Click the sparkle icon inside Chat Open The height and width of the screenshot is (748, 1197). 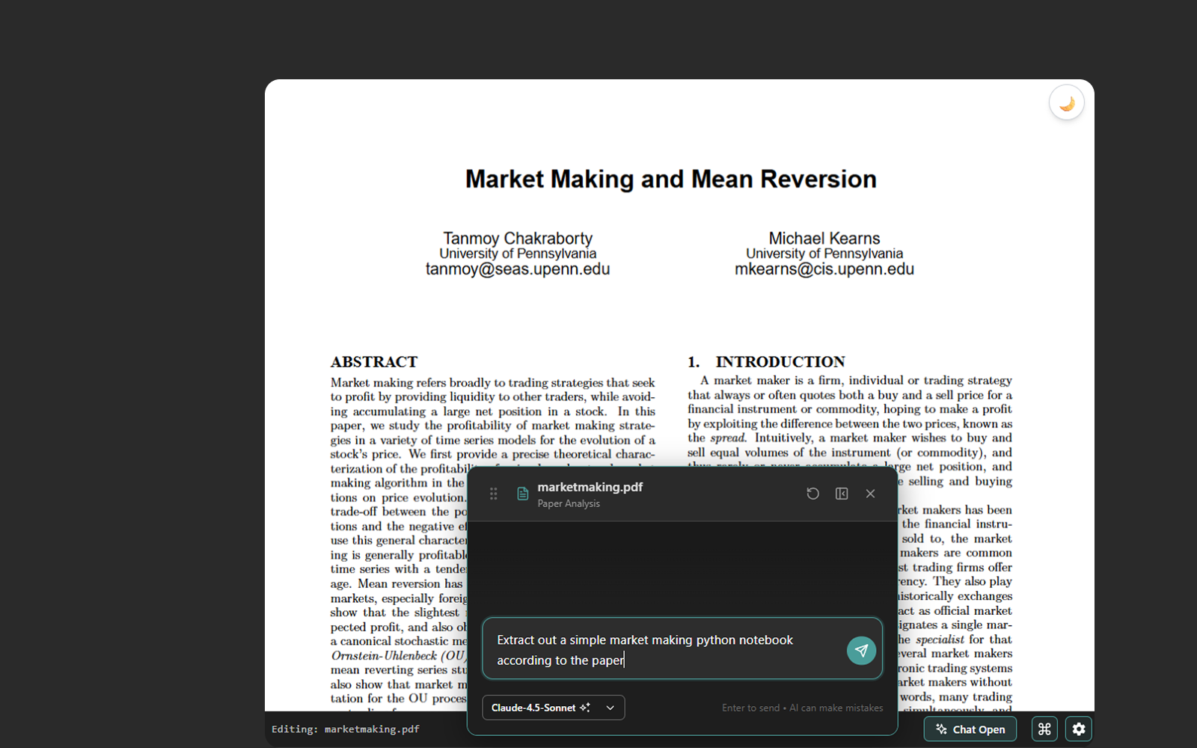tap(941, 729)
